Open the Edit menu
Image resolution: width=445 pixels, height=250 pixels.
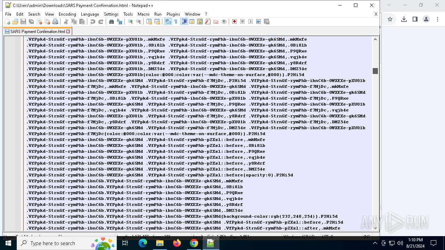point(20,14)
